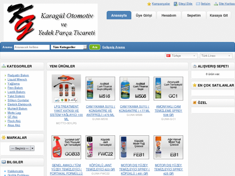Select the Motto Lpg category
Viewport: 235px width, 176px height.
pos(14,113)
